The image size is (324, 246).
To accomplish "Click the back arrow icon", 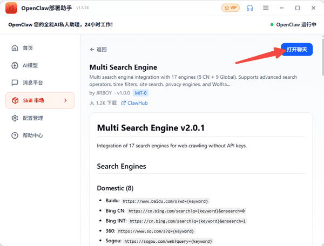I will pyautogui.click(x=92, y=50).
